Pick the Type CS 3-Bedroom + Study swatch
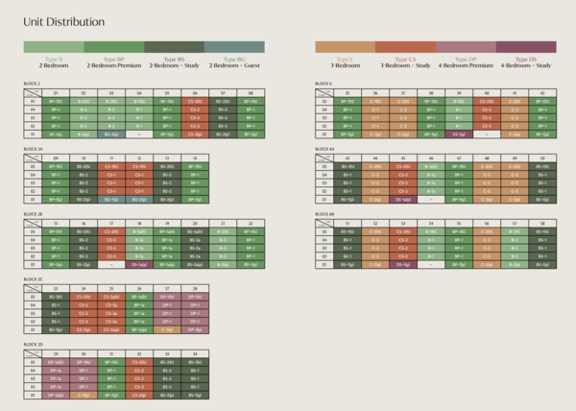 (x=405, y=46)
